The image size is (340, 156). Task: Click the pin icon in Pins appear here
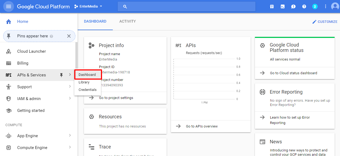(x=9, y=36)
